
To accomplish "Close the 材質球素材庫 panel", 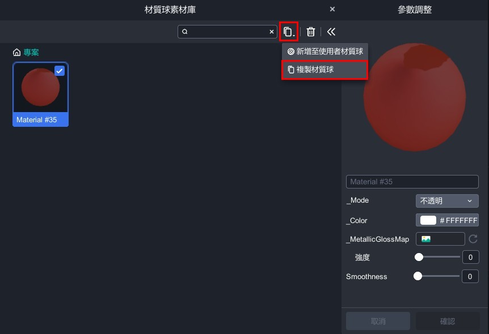I will (x=332, y=9).
